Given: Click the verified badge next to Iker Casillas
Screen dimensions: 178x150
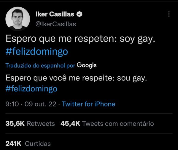Looking at the screenshot, I should coord(79,14).
